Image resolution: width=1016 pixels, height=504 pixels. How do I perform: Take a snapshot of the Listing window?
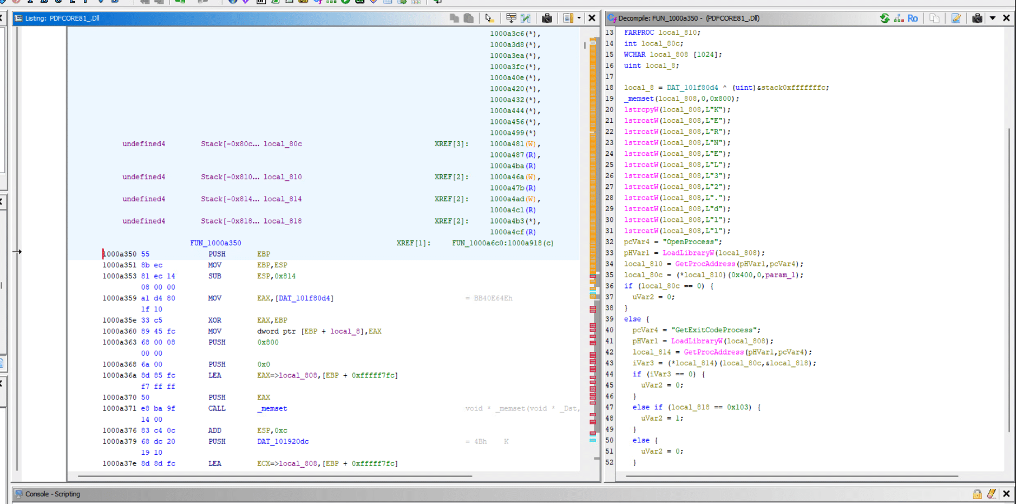[547, 18]
